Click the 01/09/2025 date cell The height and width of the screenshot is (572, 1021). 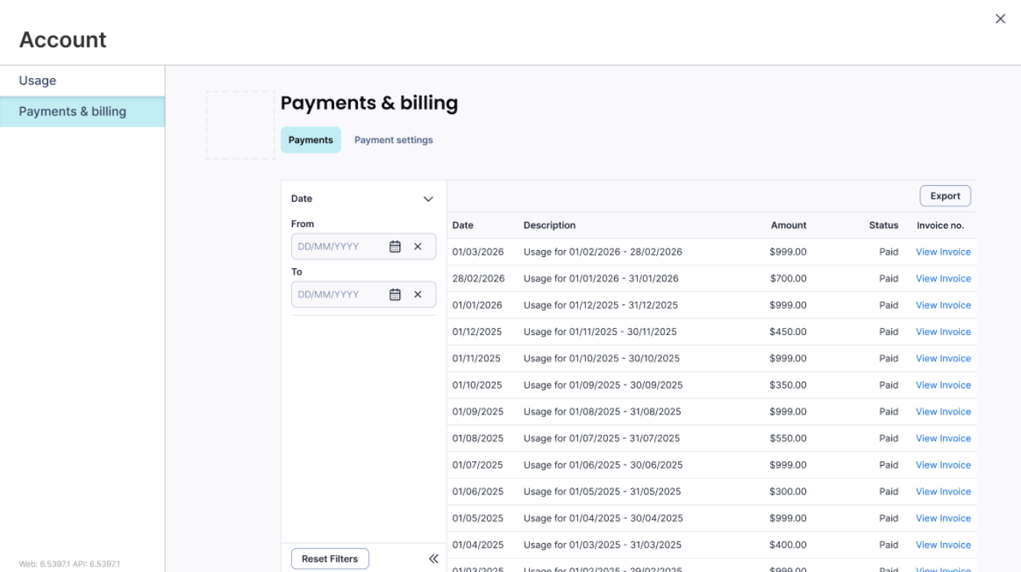[x=478, y=412]
